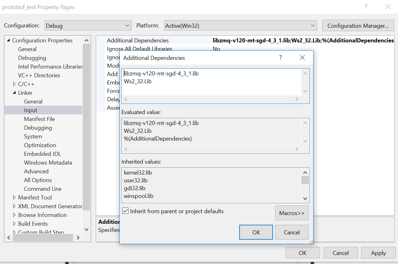398x264 pixels.
Task: Click OK at bottom of Property Pages
Action: [x=303, y=253]
